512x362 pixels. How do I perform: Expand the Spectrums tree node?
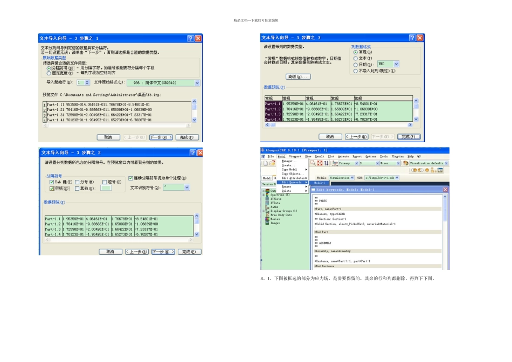click(264, 195)
